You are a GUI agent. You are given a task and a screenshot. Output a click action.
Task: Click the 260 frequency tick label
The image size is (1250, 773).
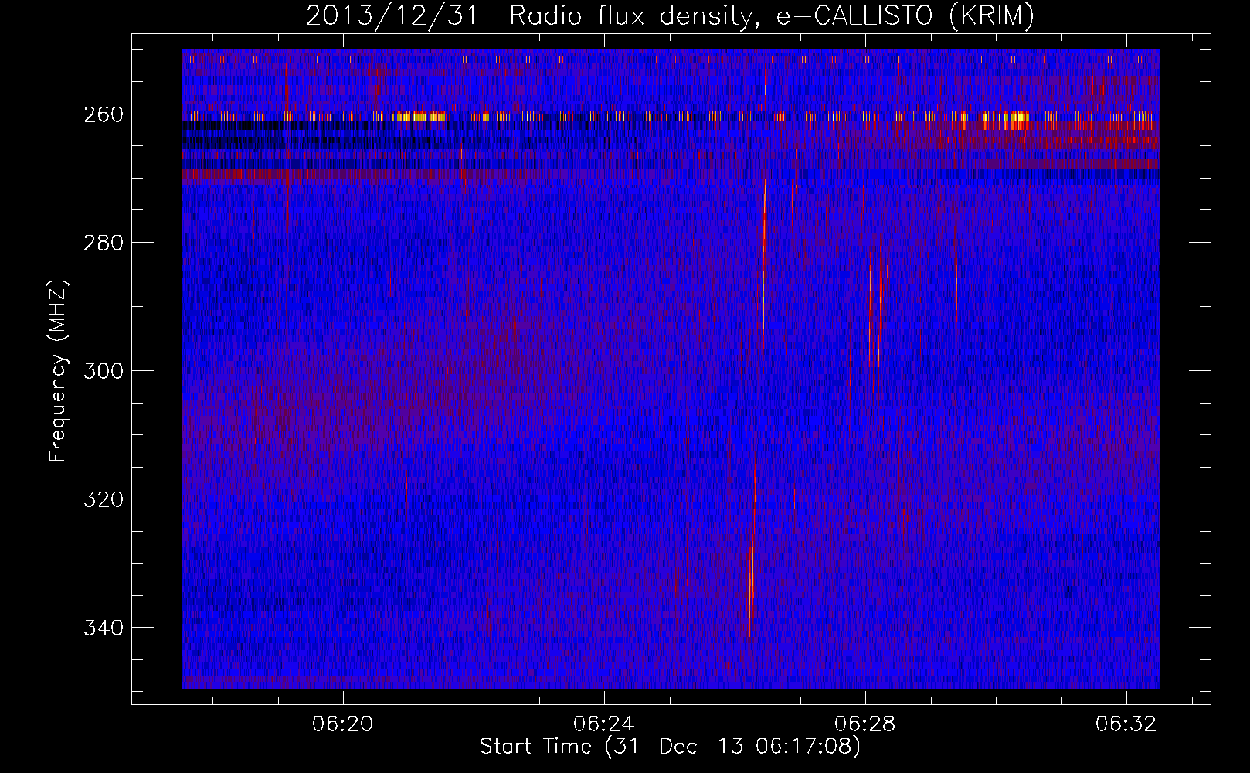(x=103, y=114)
